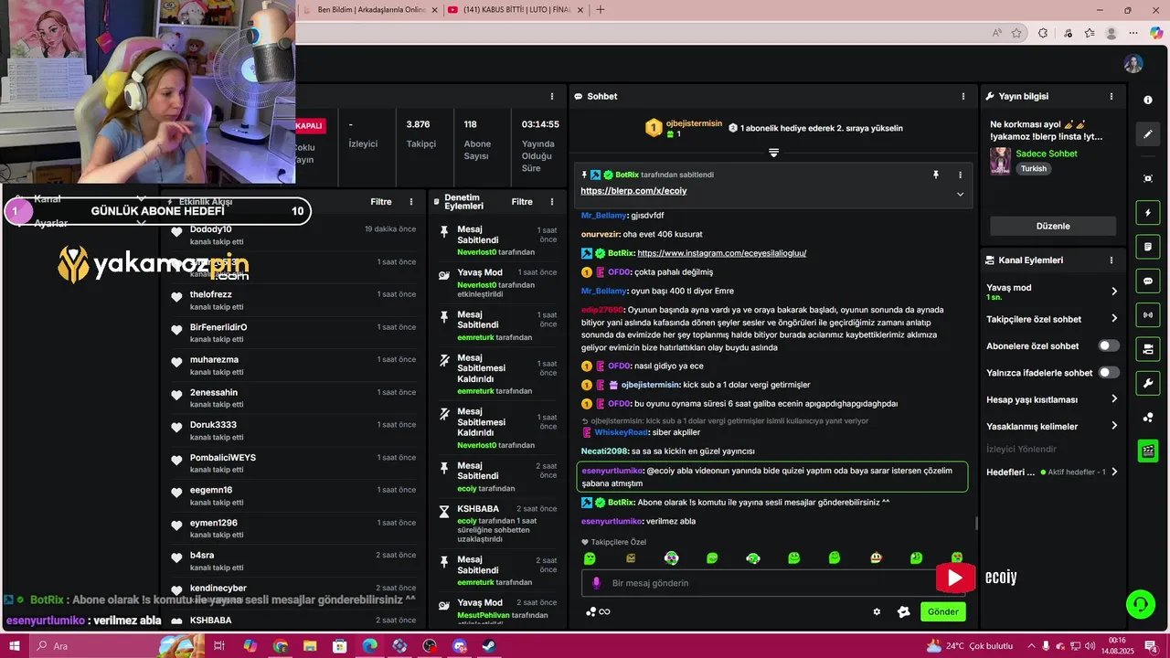Expand Yasaklanmış kelimeler arrow

click(1113, 426)
